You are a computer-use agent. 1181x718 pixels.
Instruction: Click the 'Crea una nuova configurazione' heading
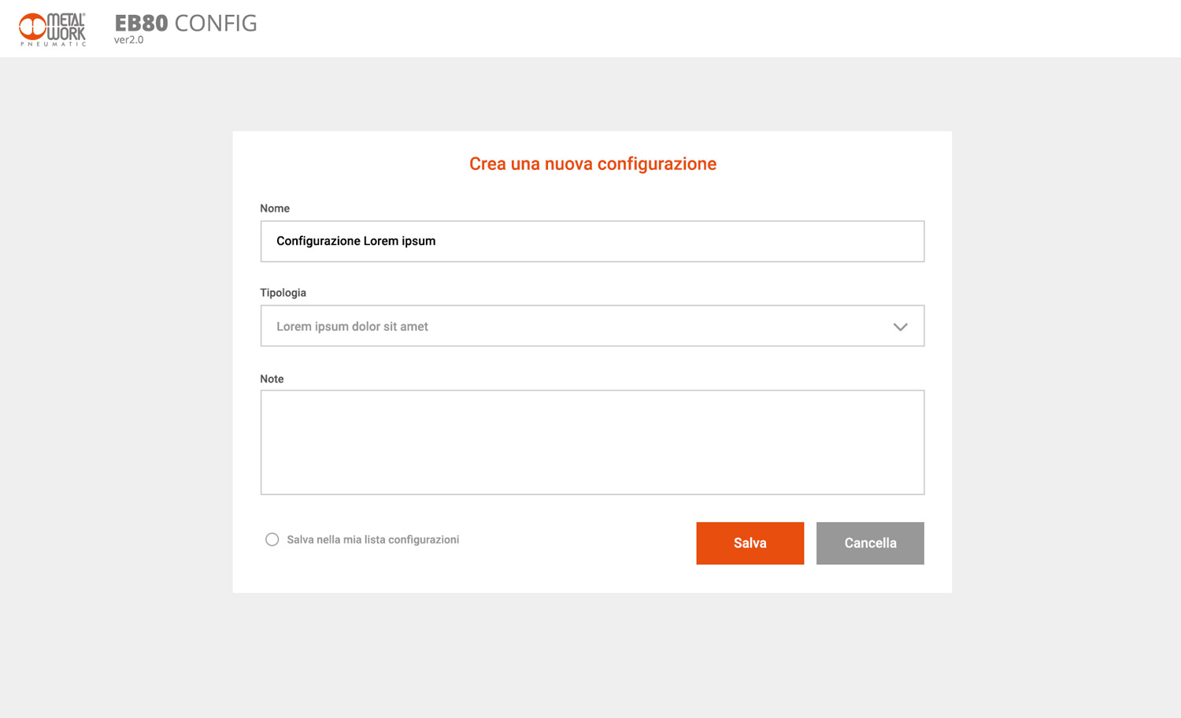pos(592,164)
